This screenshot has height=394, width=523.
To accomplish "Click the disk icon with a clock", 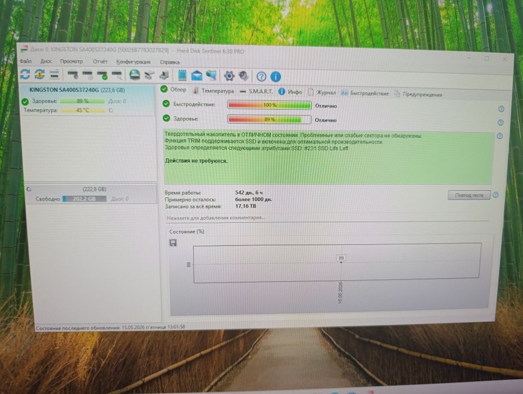I will click(x=88, y=75).
